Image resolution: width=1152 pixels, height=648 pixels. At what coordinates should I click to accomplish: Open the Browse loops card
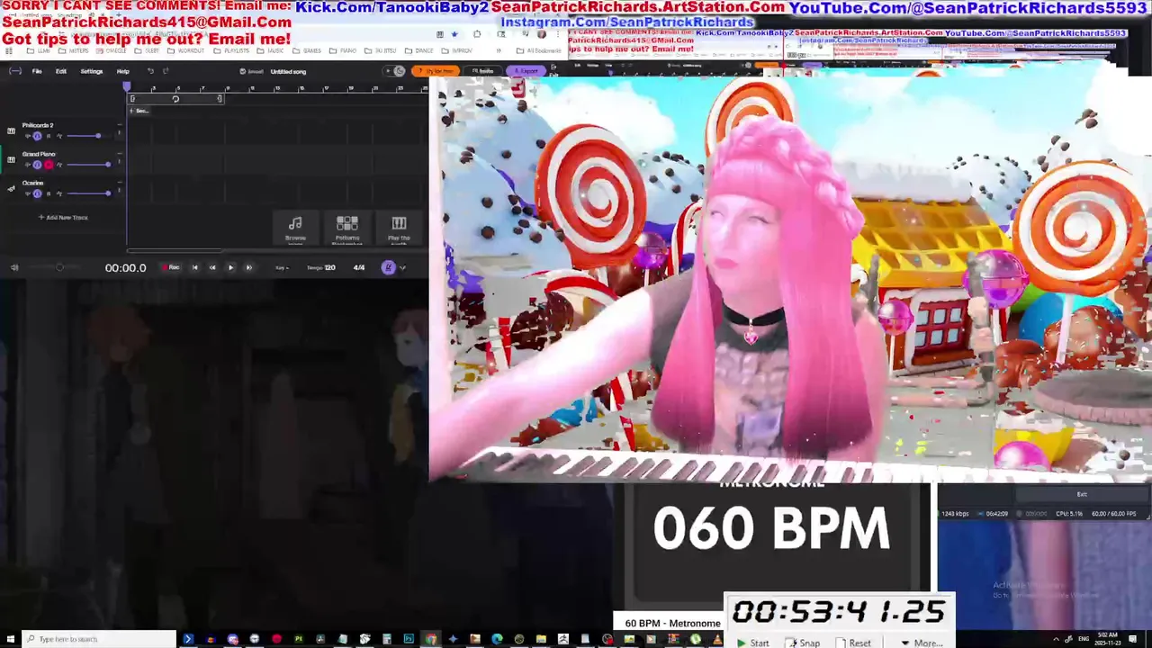[295, 229]
